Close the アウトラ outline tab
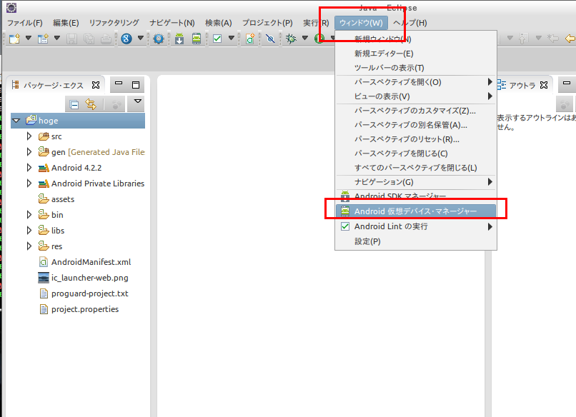Image resolution: width=576 pixels, height=417 pixels. click(544, 85)
